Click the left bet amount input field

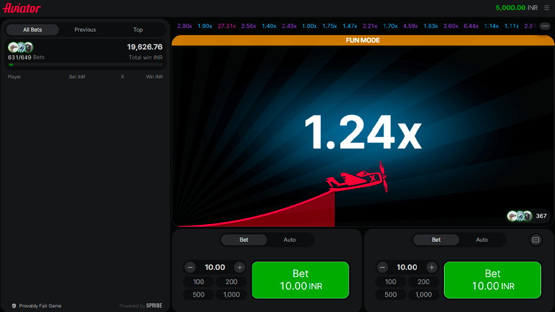pyautogui.click(x=215, y=268)
